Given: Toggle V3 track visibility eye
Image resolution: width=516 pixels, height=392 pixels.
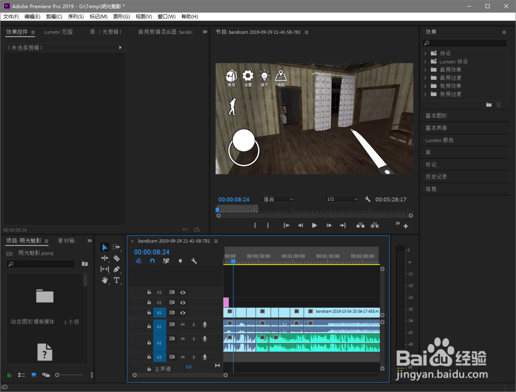Looking at the screenshot, I should [x=183, y=293].
